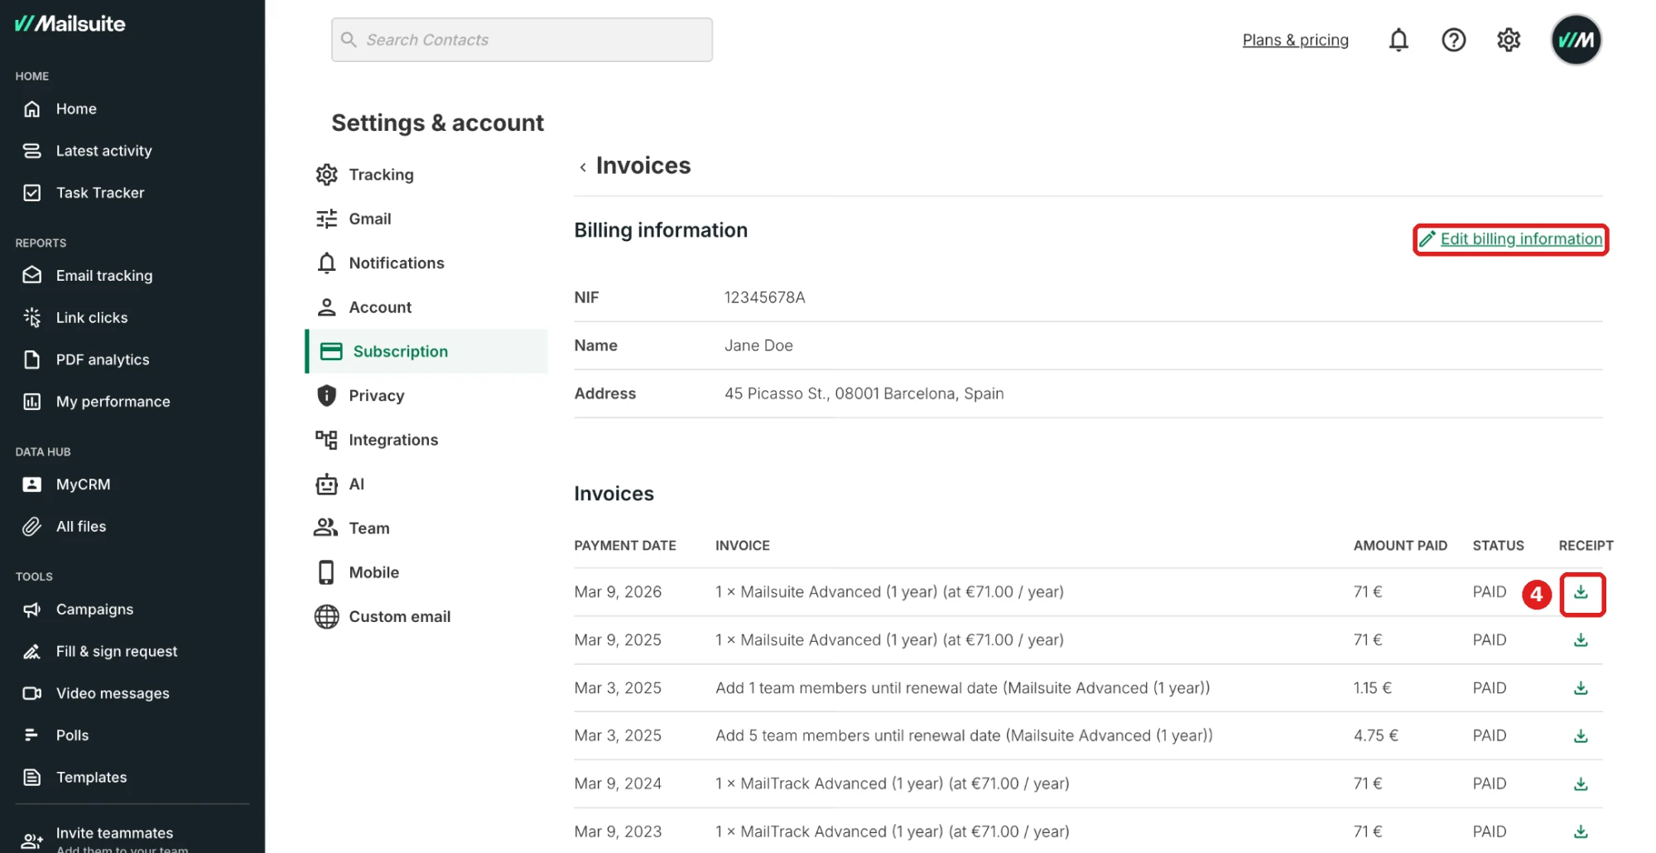Open PDF analytics report
Image resolution: width=1656 pixels, height=853 pixels.
pyautogui.click(x=86, y=359)
